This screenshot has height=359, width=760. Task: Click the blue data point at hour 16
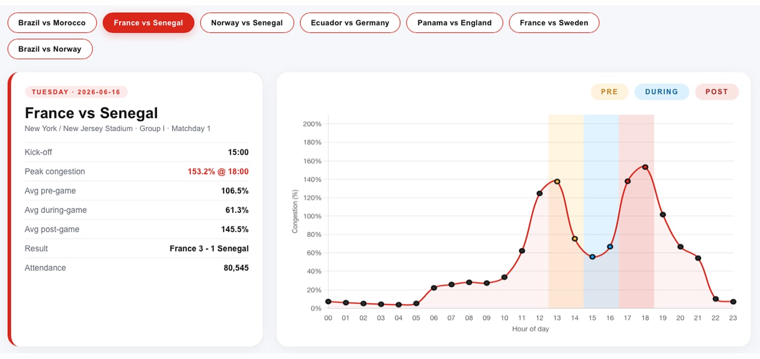(x=610, y=247)
